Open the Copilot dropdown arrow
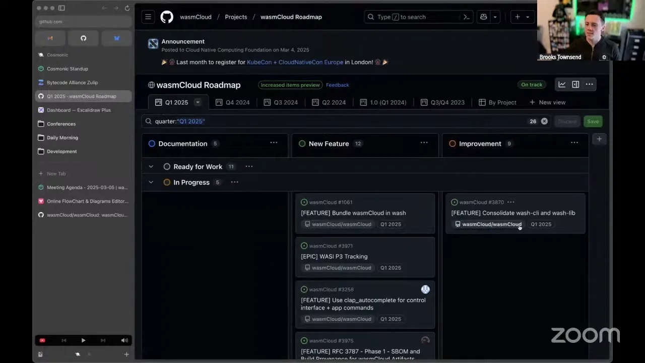645x363 pixels. pyautogui.click(x=495, y=17)
